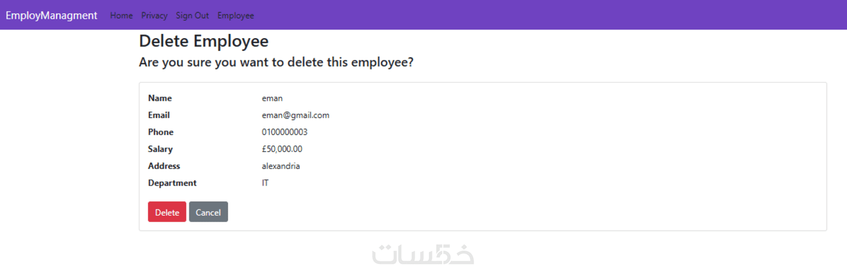Cancel the employee deletion
Image resolution: width=847 pixels, height=270 pixels.
(x=208, y=212)
